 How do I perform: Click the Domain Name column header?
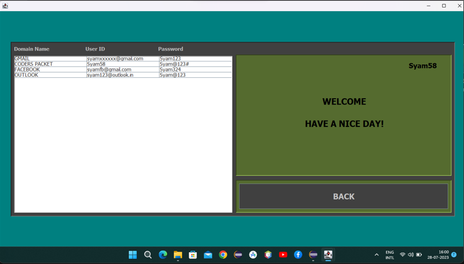(x=32, y=49)
